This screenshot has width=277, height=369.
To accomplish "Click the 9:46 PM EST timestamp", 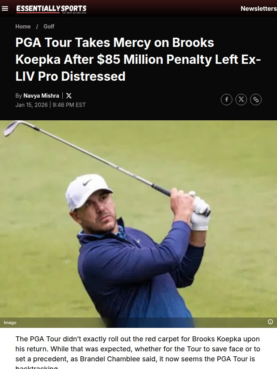I will point(69,105).
